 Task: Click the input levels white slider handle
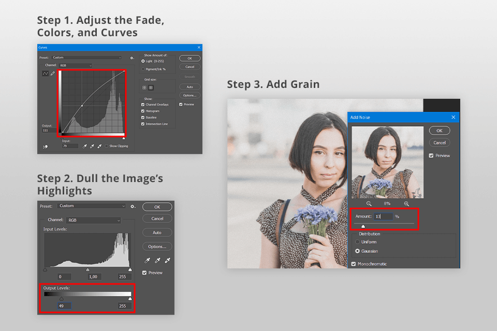point(130,269)
